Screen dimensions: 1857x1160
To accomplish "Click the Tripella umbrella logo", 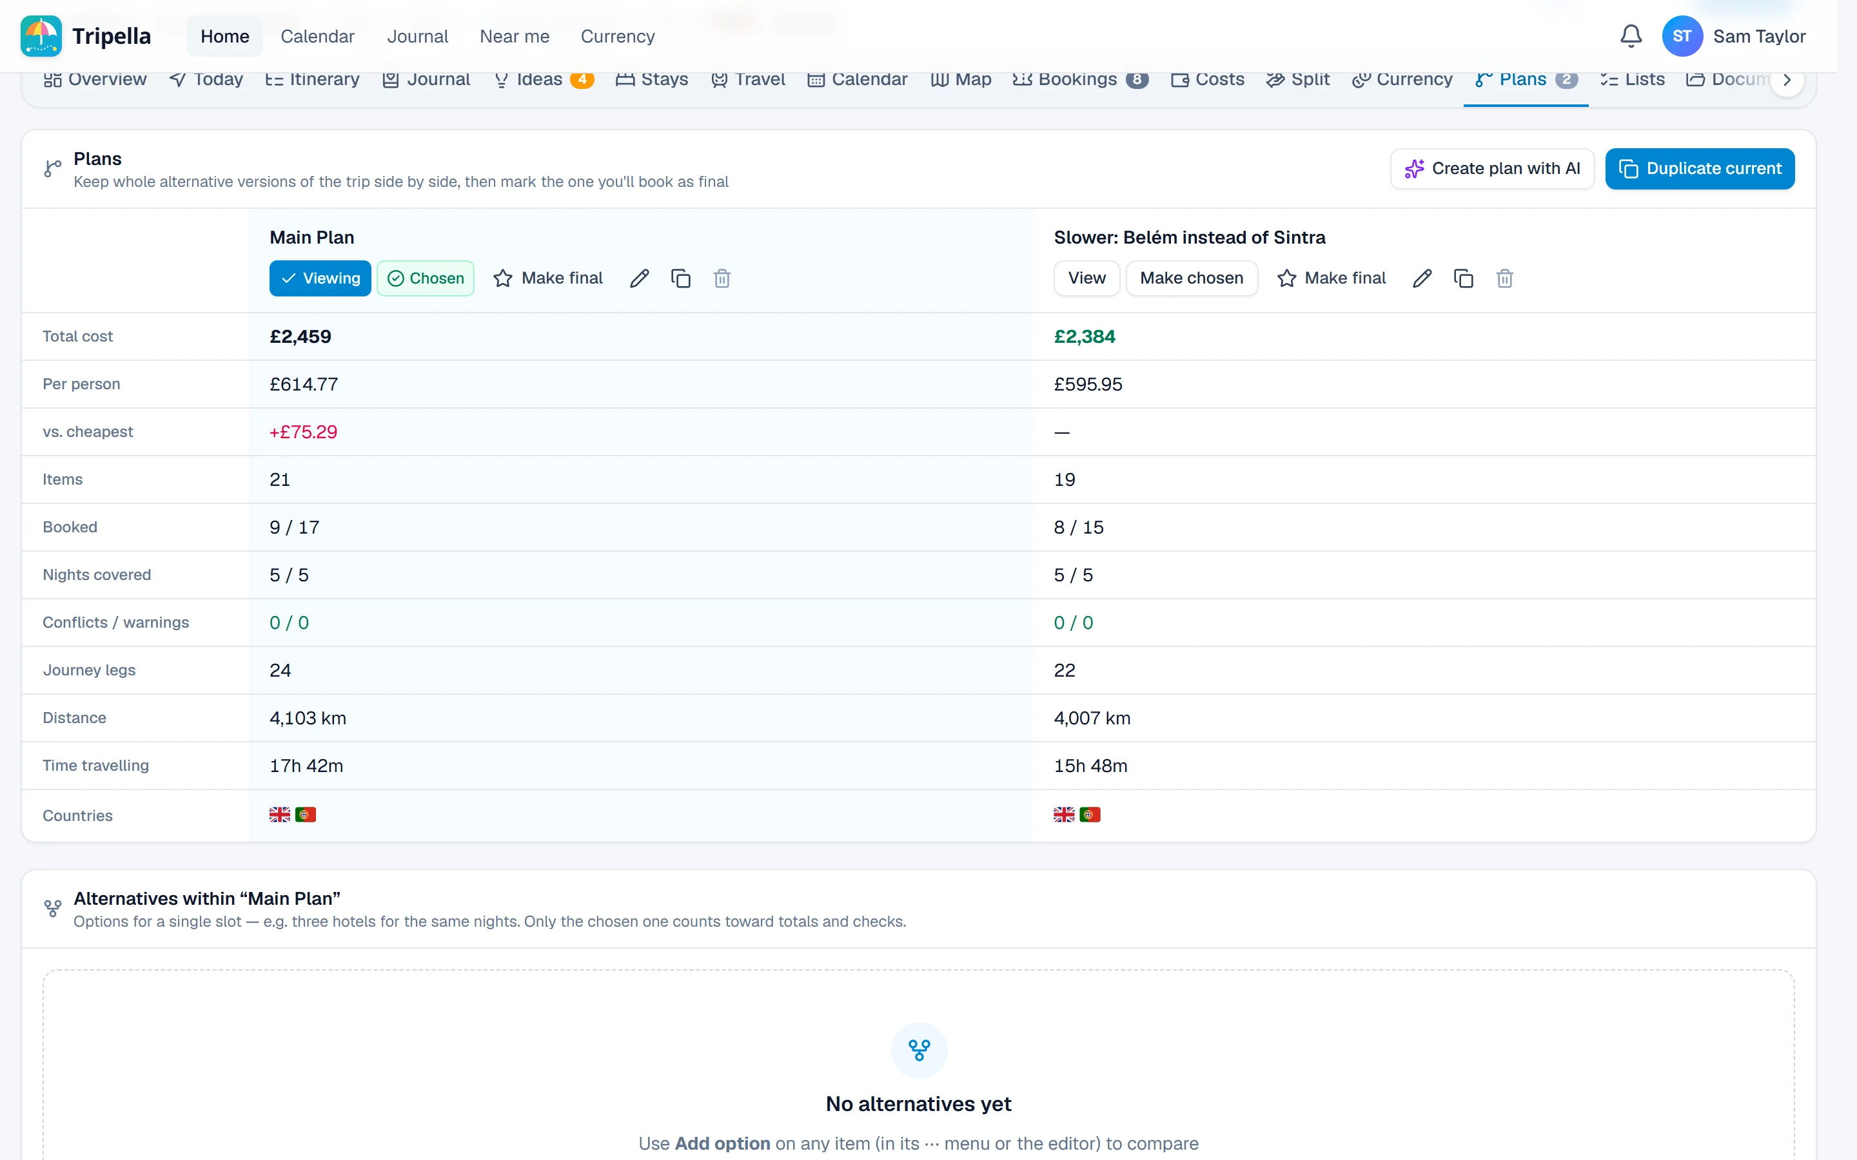I will tap(41, 36).
